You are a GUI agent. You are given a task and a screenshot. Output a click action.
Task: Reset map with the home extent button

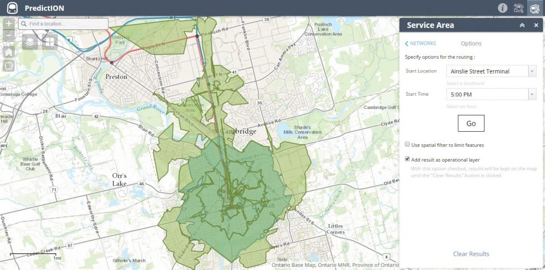point(9,52)
